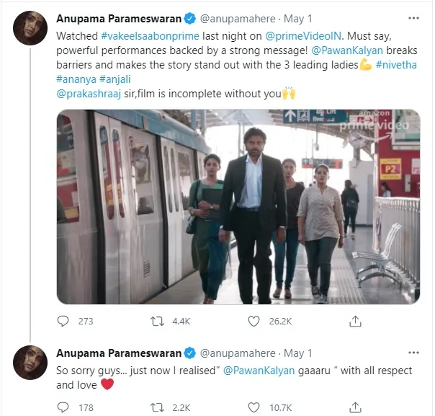
Task: Like the second tweet with 10.7K likes
Action: pyautogui.click(x=251, y=407)
